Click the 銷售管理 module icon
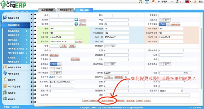The width and height of the screenshot is (204, 109). point(5,80)
